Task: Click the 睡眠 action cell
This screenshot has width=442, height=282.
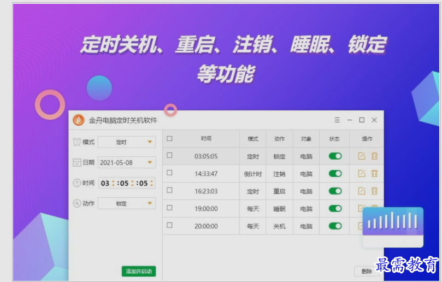Action: tap(279, 209)
